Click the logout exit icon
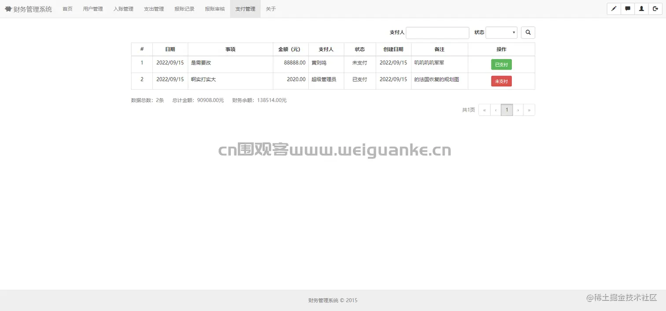The width and height of the screenshot is (666, 311). pos(655,9)
